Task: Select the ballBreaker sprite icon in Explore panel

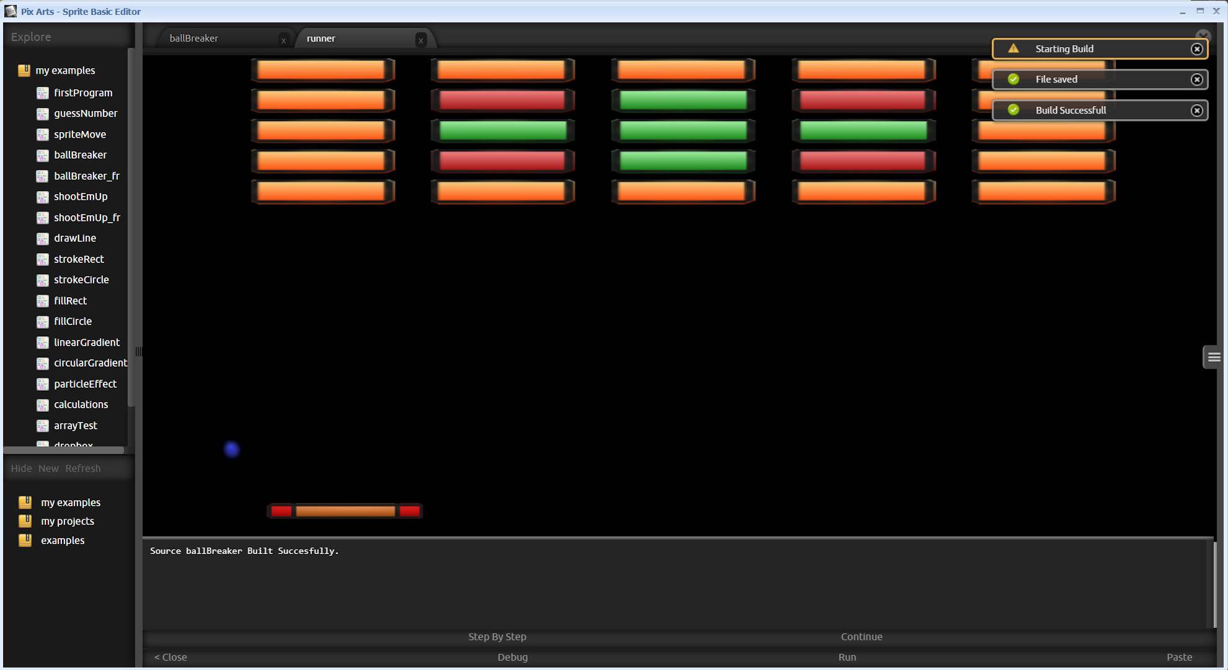Action: [42, 155]
